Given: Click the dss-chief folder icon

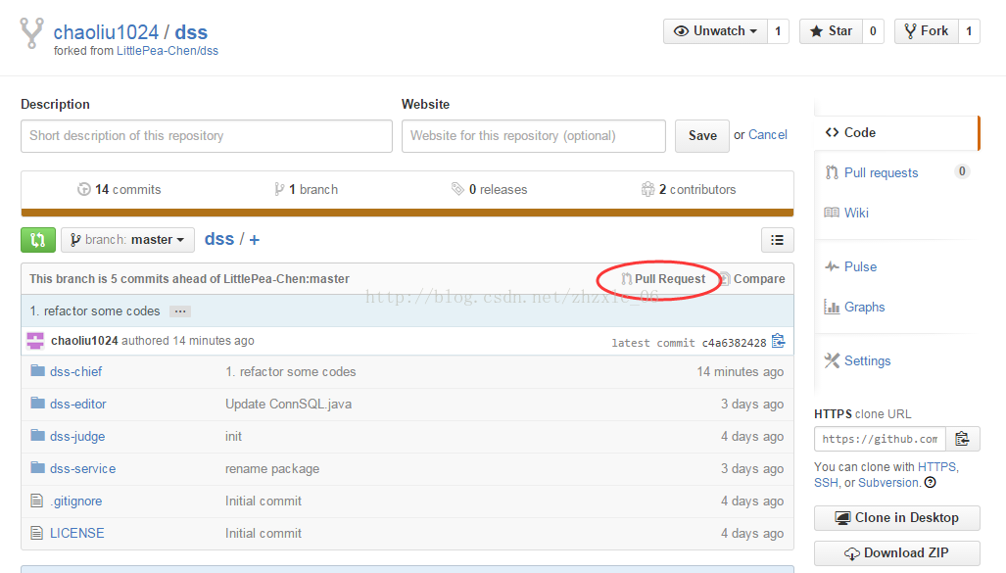Looking at the screenshot, I should coord(38,371).
